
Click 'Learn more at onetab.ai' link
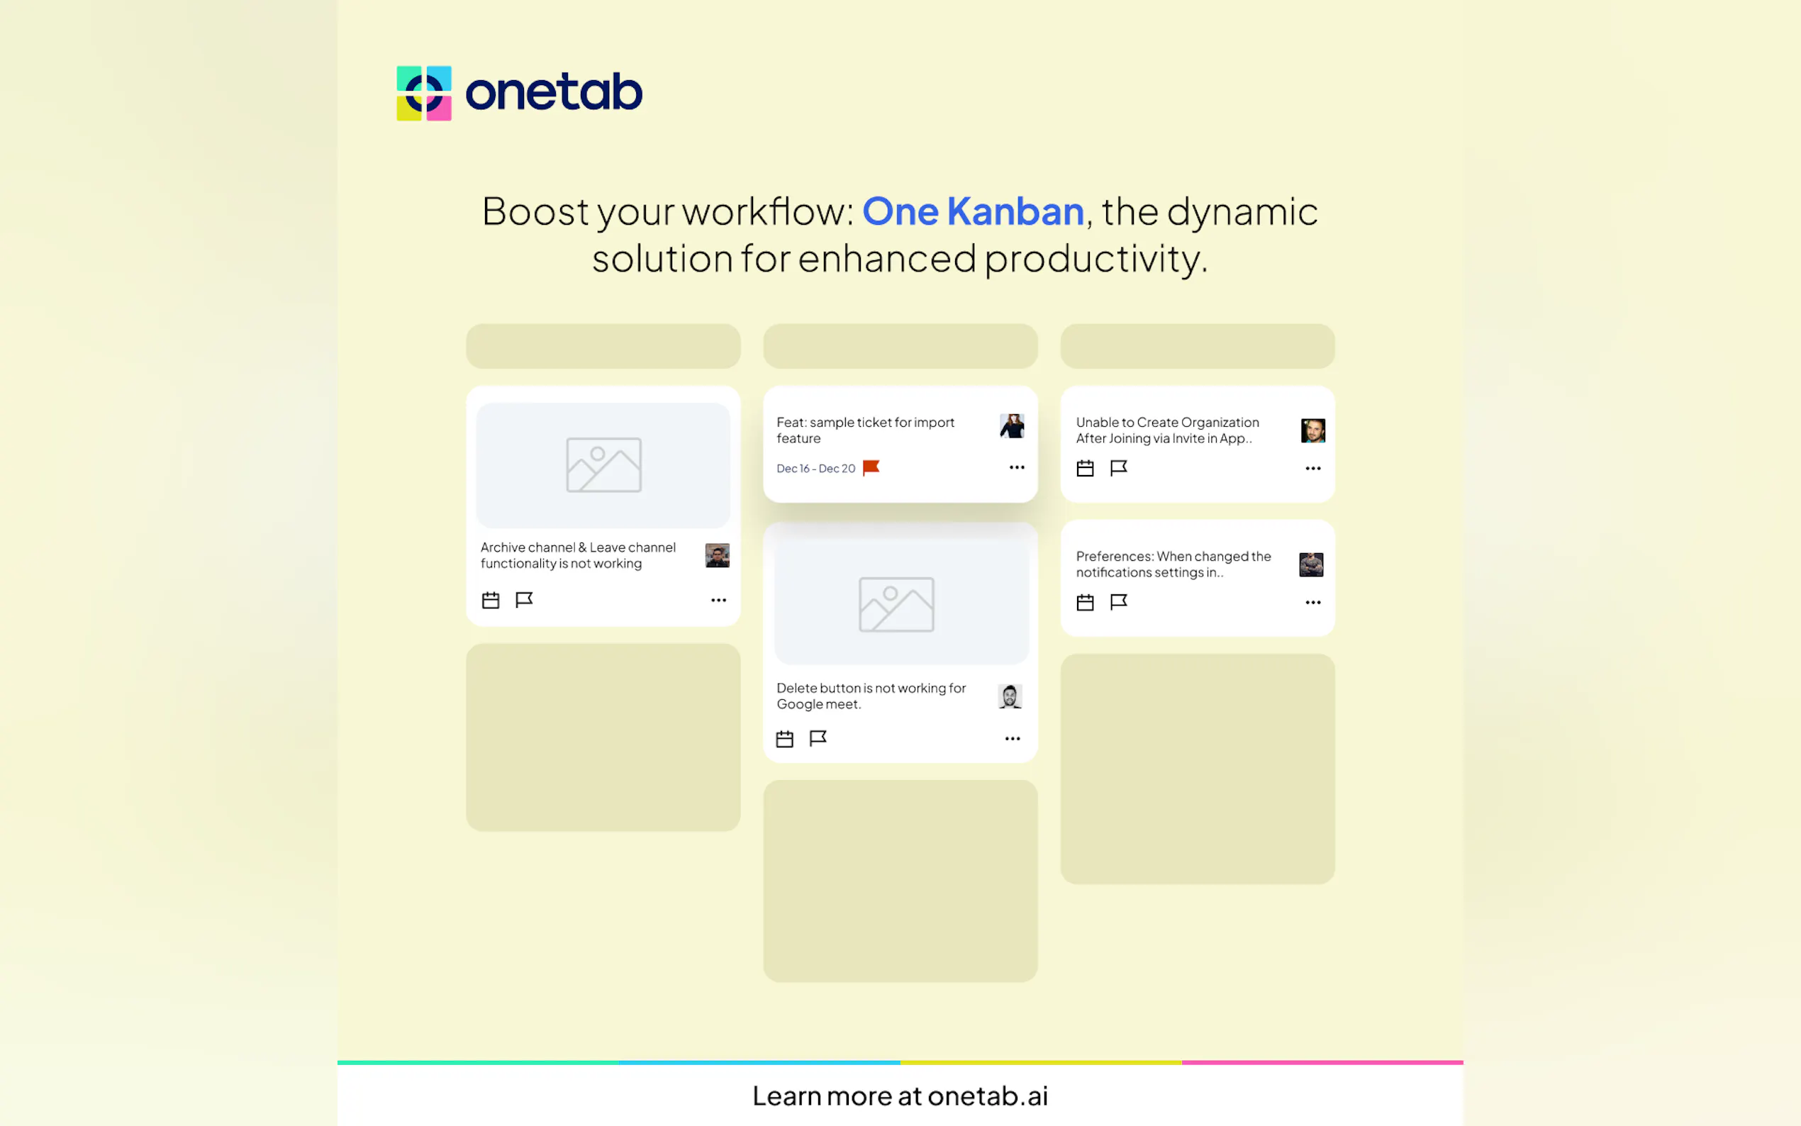pos(899,1096)
